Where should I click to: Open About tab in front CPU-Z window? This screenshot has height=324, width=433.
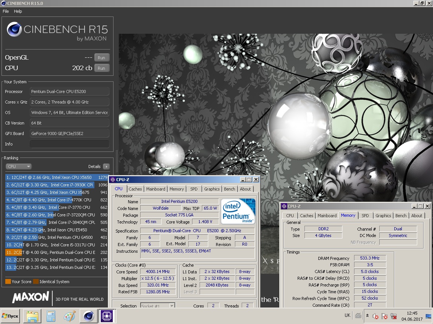245,189
